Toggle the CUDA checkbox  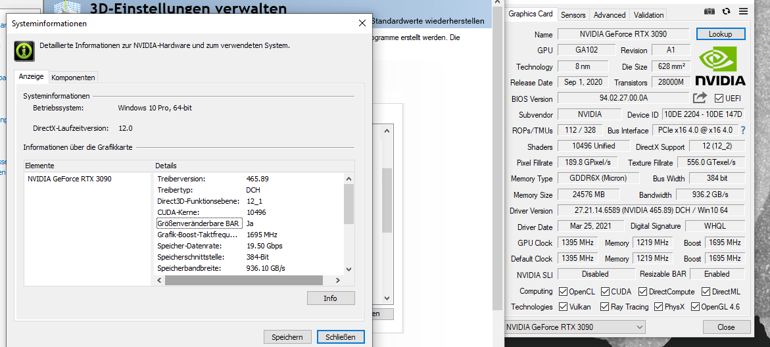(605, 292)
